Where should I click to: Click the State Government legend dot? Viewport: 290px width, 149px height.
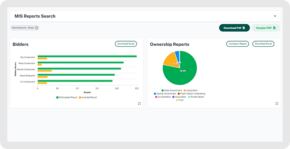162,90
